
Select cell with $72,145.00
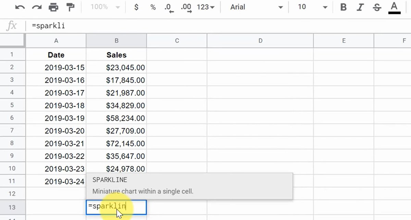(116, 143)
